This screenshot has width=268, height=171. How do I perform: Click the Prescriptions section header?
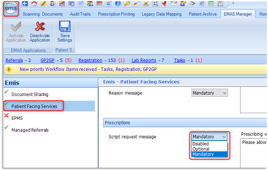click(185, 123)
